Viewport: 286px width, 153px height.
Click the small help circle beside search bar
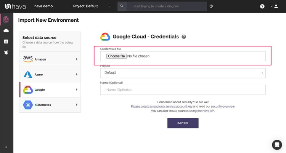point(211,6)
